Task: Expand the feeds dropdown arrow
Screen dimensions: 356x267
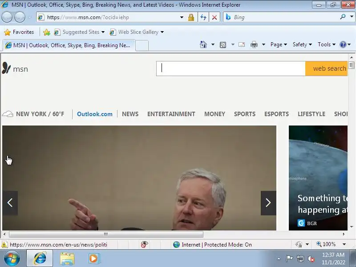Action: point(233,44)
